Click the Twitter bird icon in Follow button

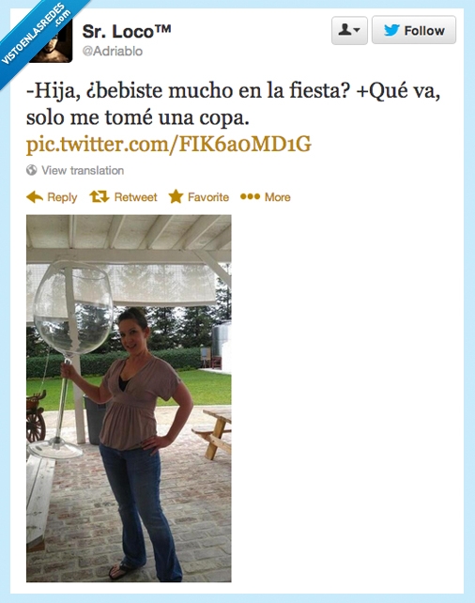click(391, 30)
